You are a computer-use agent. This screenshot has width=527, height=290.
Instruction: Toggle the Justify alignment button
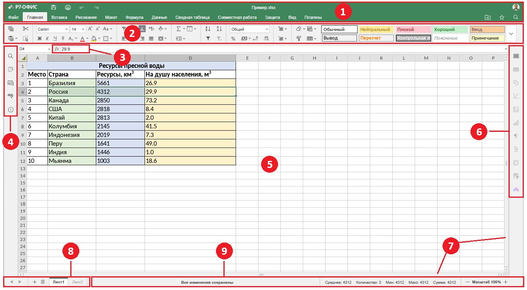point(151,38)
